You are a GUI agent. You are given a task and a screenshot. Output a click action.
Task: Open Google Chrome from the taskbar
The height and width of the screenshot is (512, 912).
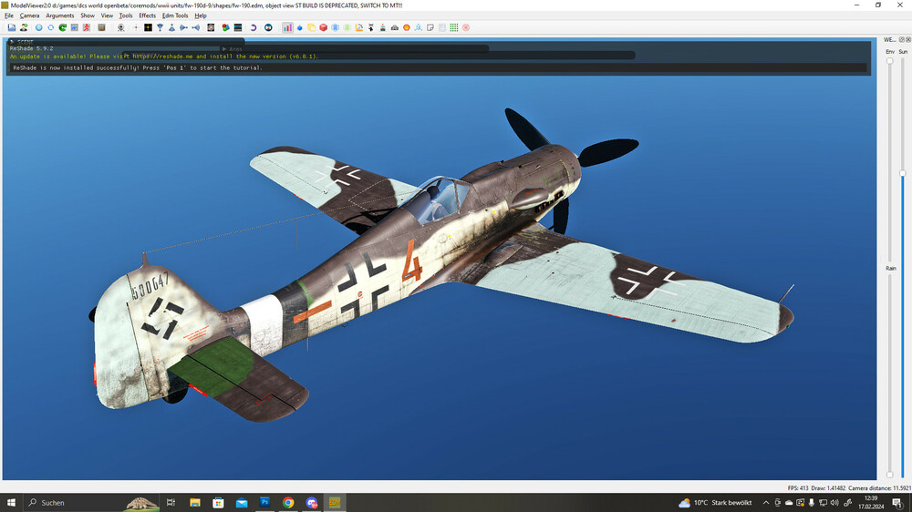[x=288, y=503]
